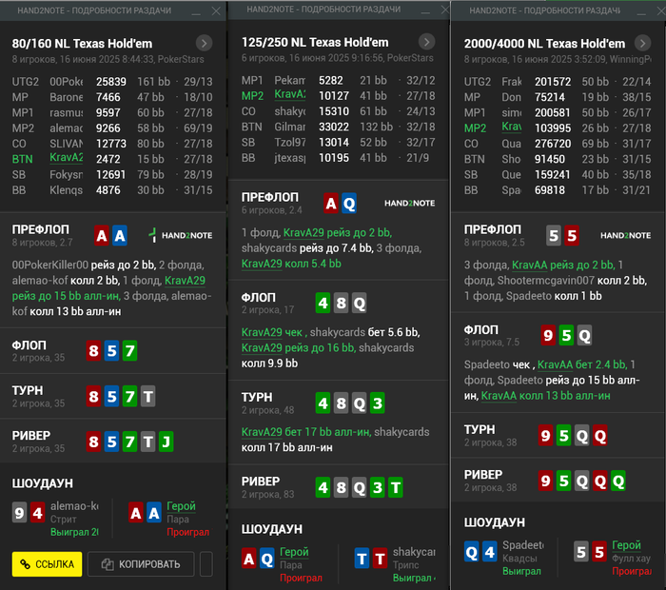Image resolution: width=666 pixels, height=590 pixels.
Task: Select MP1 Pekam player row
Action: point(338,80)
